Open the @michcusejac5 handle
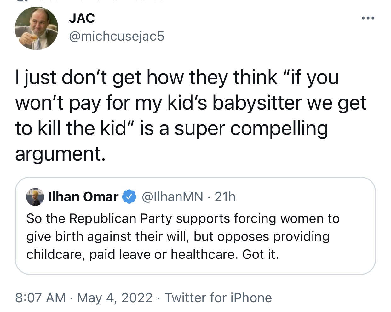Image resolution: width=391 pixels, height=312 pixels. [117, 36]
